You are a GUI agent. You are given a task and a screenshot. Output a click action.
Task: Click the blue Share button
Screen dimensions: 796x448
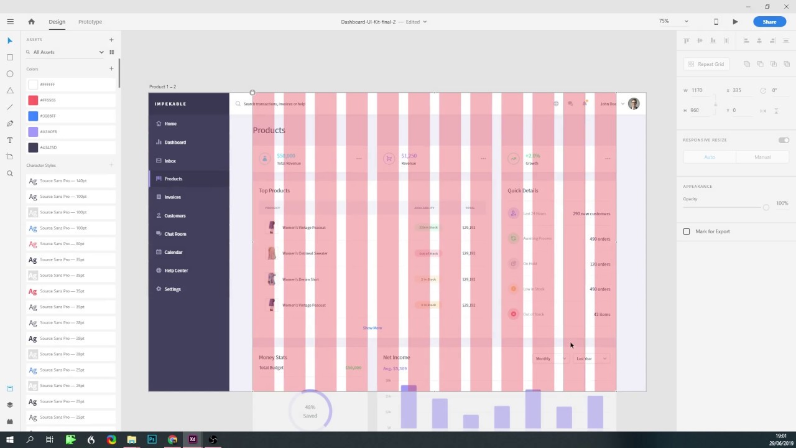769,22
